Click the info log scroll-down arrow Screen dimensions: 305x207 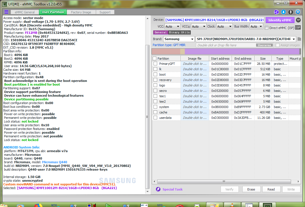(x=148, y=191)
